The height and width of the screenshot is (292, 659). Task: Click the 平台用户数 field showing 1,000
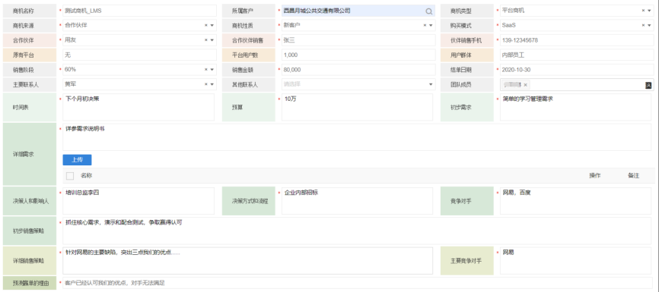coord(358,55)
